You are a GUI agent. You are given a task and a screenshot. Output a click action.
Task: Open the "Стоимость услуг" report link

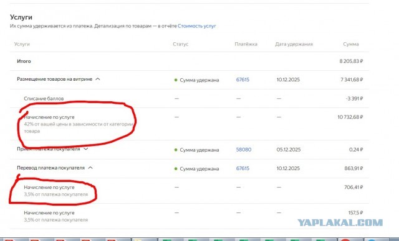[x=197, y=26]
